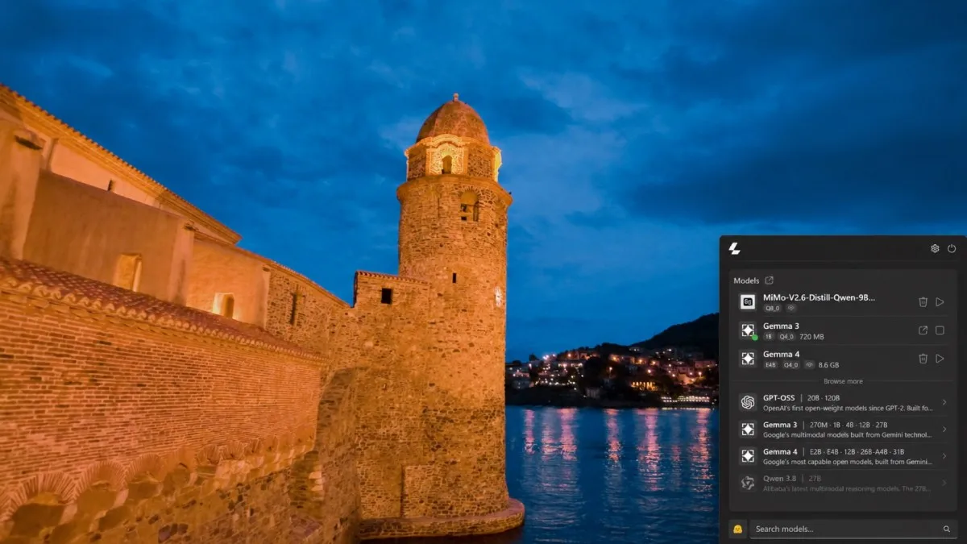
Task: Open the settings gear in the panel header
Action: (935, 248)
